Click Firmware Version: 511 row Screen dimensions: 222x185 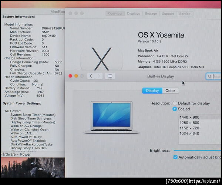coord(28,47)
